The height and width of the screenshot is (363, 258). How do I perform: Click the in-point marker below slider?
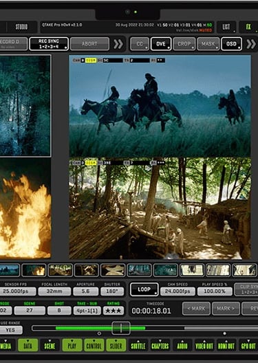pos(99,333)
